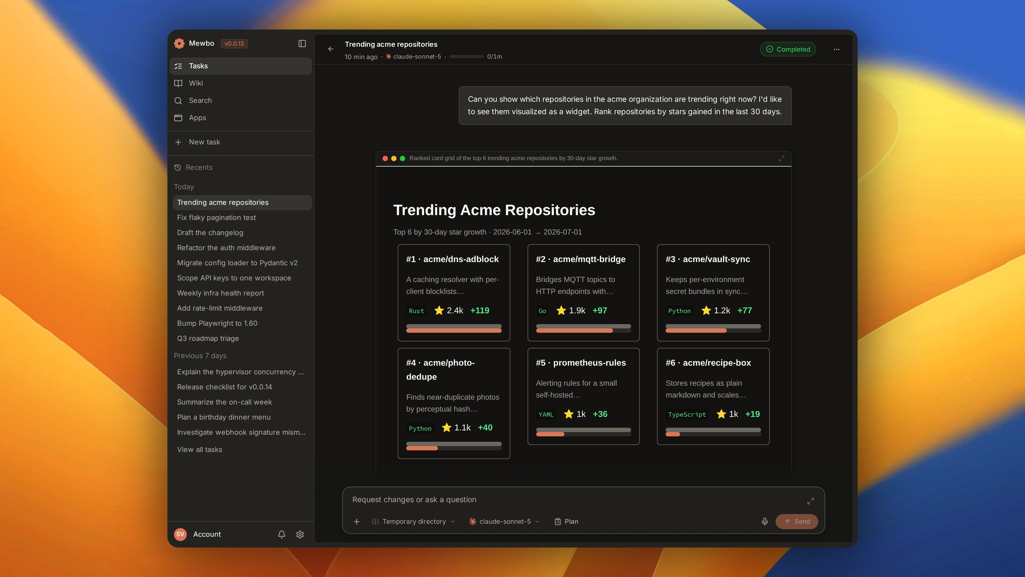Open the Draft the changelog task
1025x577 pixels.
[242, 233]
